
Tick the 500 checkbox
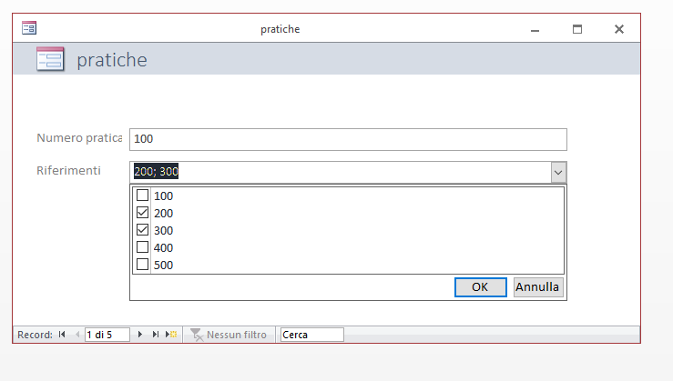(142, 265)
